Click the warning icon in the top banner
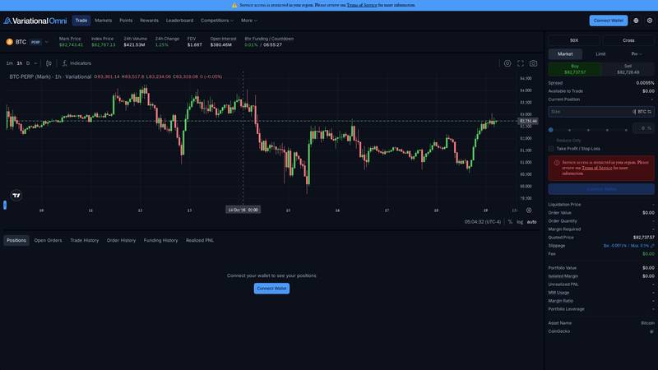 [234, 6]
